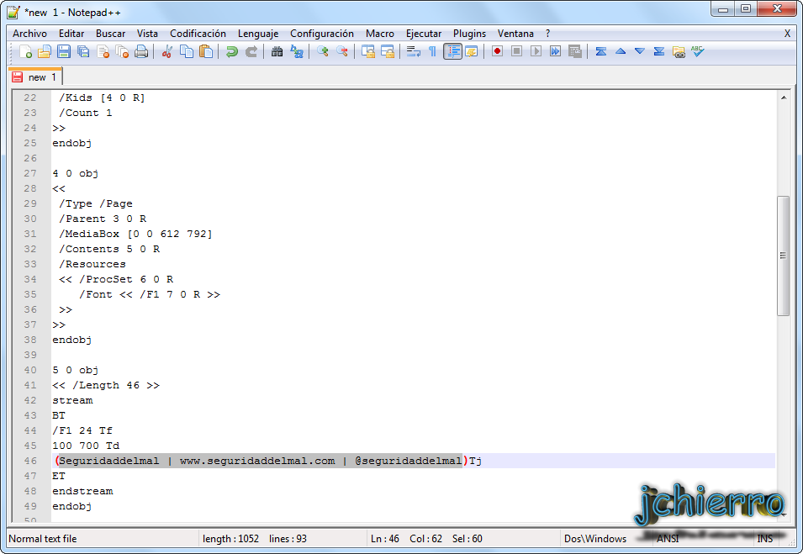Viewport: 803px width, 554px height.
Task: Stop macro recording square icon
Action: tap(516, 51)
